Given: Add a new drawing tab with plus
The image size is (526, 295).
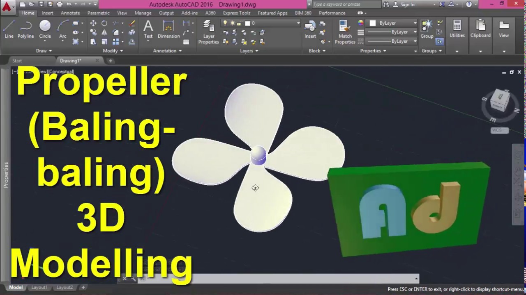Looking at the screenshot, I should (x=111, y=61).
